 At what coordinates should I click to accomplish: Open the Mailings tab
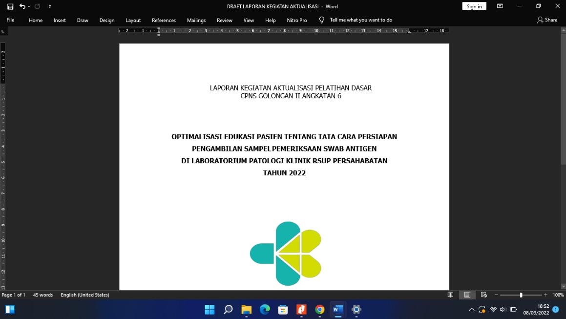[196, 20]
